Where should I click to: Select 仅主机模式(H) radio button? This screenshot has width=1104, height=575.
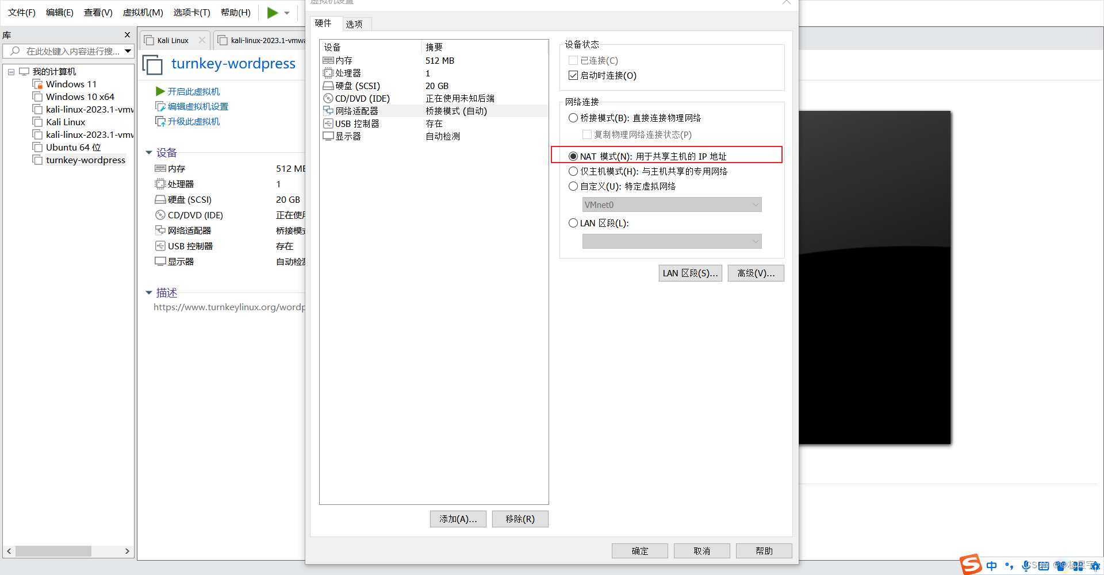(573, 171)
